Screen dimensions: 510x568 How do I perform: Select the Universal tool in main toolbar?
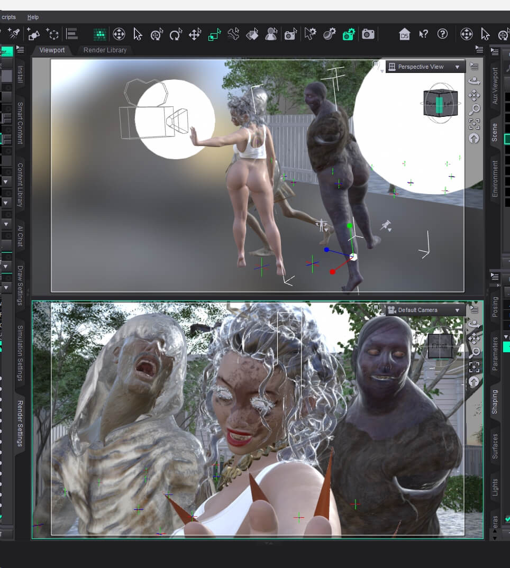[119, 34]
